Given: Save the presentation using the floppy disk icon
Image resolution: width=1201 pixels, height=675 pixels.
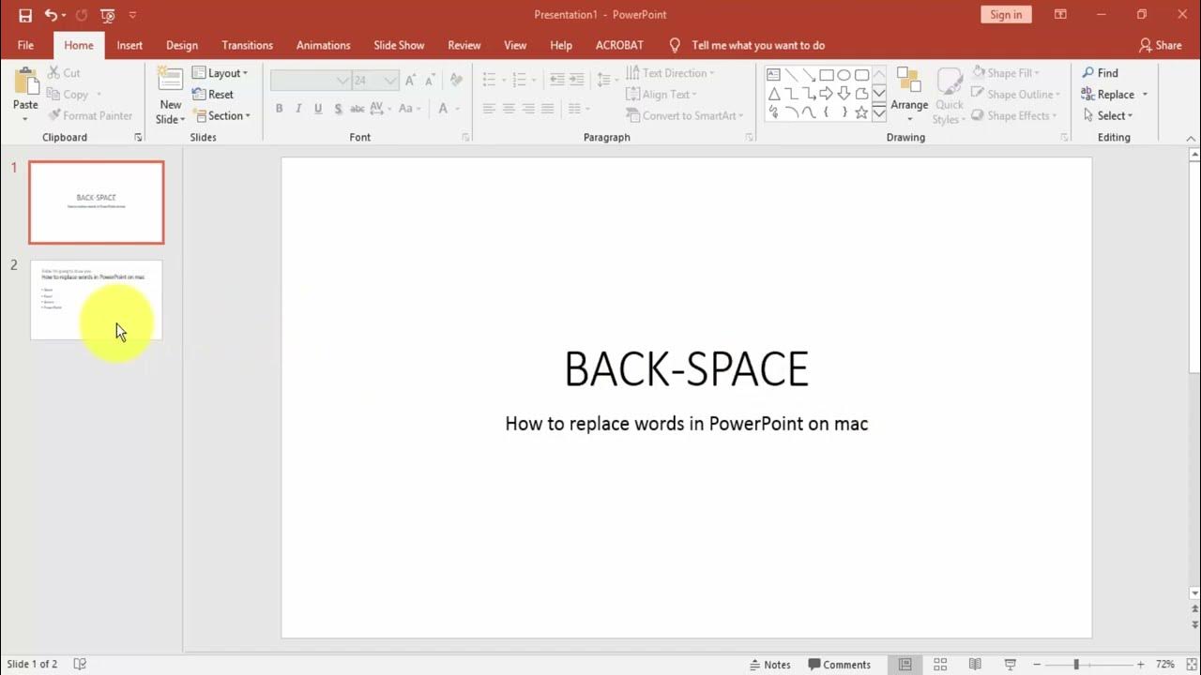Looking at the screenshot, I should (x=25, y=15).
